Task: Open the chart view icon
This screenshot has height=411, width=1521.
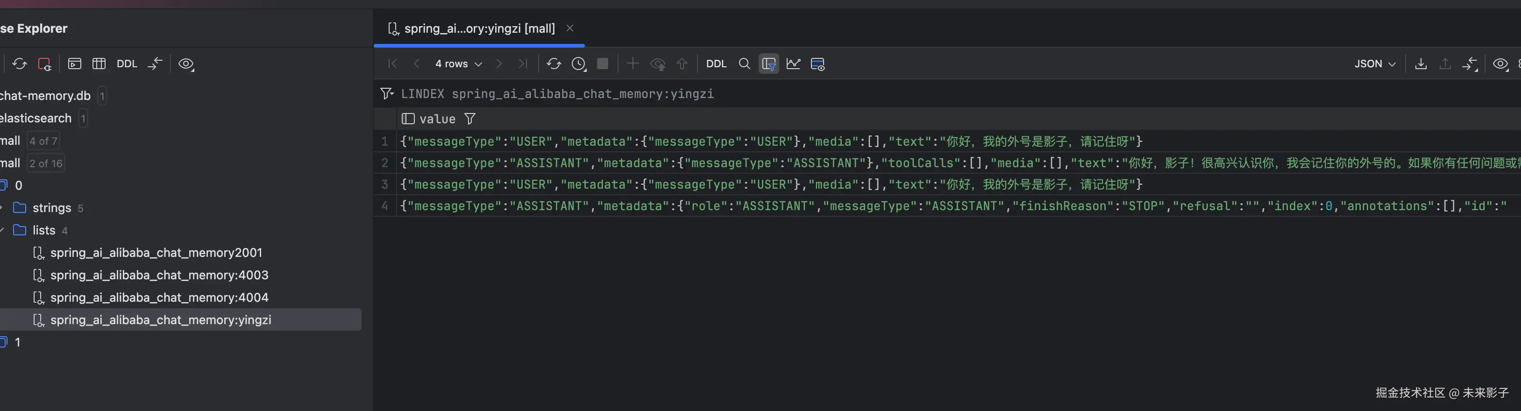Action: coord(793,64)
